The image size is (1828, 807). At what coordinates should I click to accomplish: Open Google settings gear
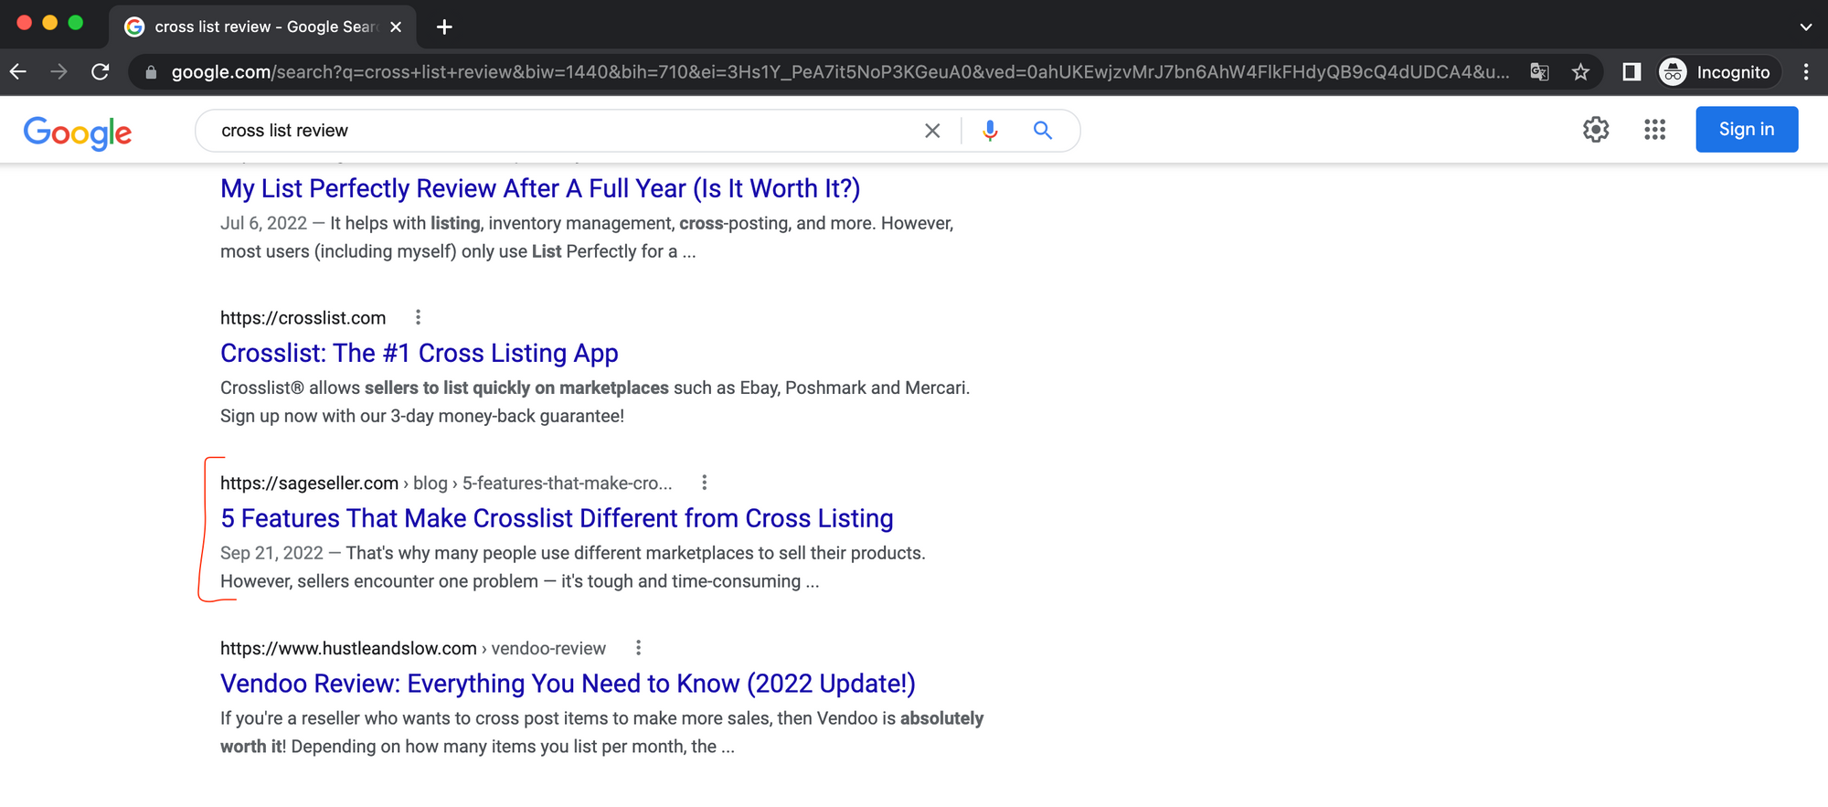1596,129
